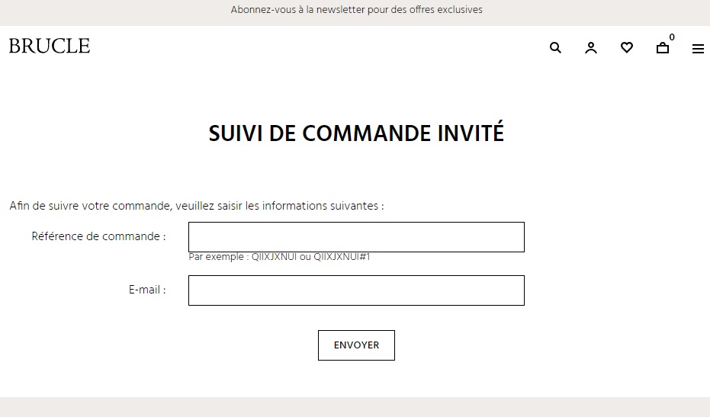
Task: Click the beige footer strip at bottom
Action: tap(355, 407)
